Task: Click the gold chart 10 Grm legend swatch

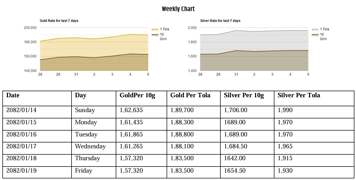Action: [155, 35]
